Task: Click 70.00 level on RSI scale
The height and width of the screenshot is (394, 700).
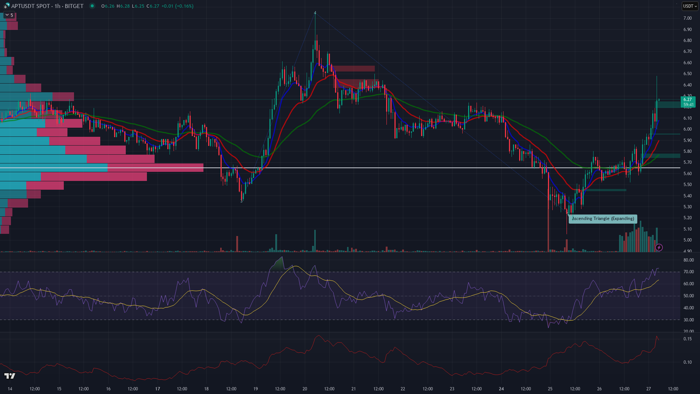Action: (x=688, y=272)
